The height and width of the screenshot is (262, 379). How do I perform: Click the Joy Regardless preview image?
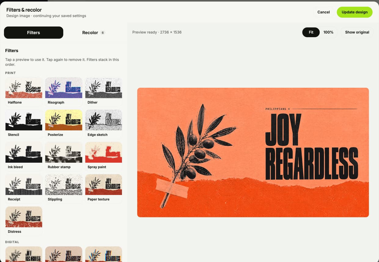tap(253, 152)
